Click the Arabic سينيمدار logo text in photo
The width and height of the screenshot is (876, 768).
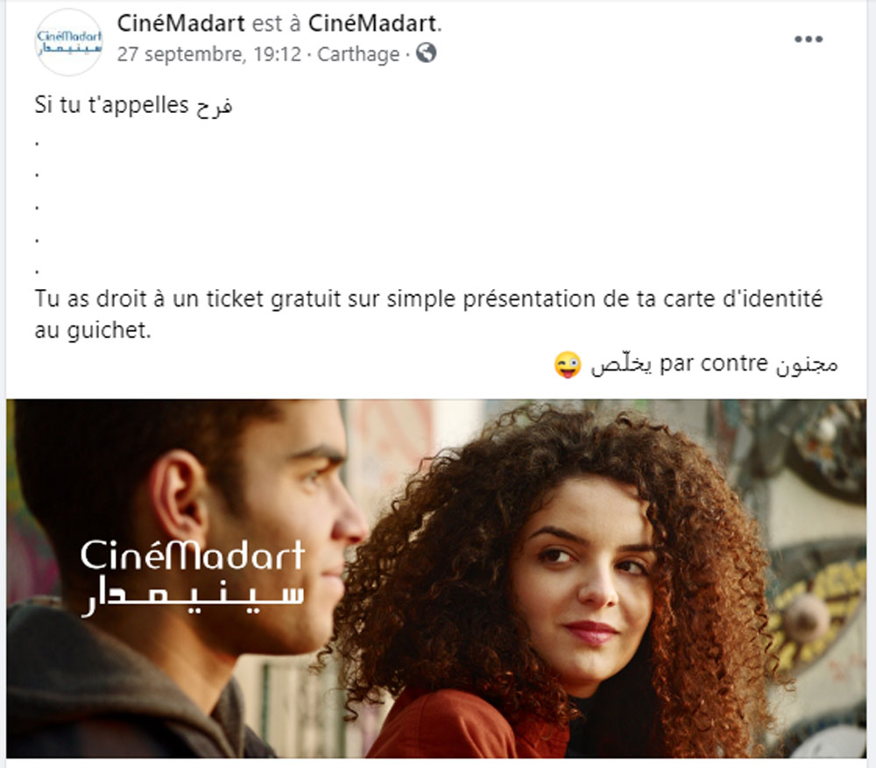(193, 596)
